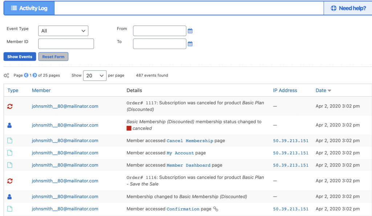372x216 pixels.
Task: Click the Details column header
Action: click(x=134, y=90)
